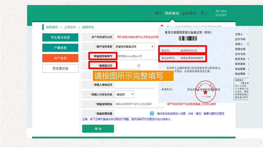
Task: Click the 房产信息填写说明 label
Action: [x=102, y=37]
